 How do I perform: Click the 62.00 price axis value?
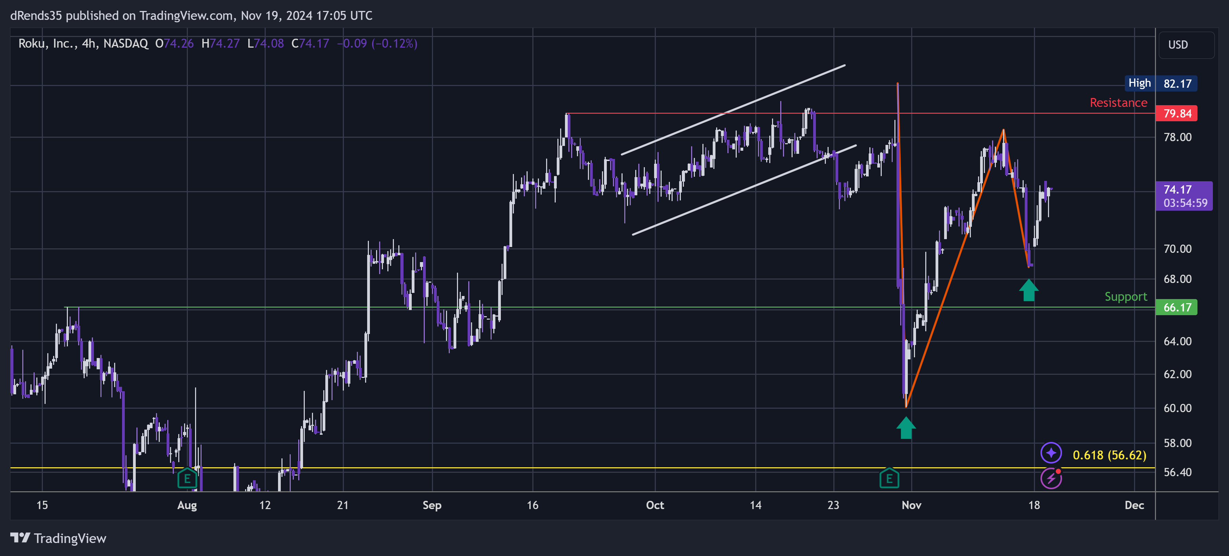coord(1178,374)
